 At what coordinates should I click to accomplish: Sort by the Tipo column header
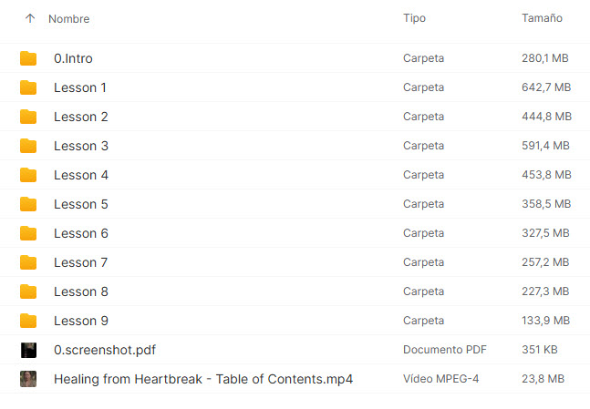click(414, 18)
